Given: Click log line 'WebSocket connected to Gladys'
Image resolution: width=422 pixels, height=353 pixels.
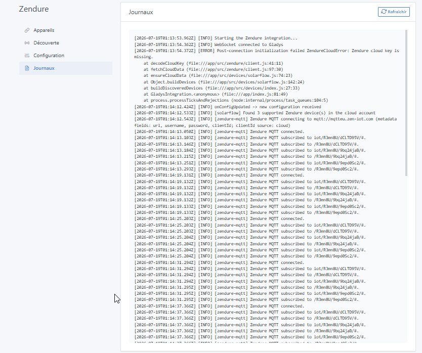Looking at the screenshot, I should pos(208,45).
